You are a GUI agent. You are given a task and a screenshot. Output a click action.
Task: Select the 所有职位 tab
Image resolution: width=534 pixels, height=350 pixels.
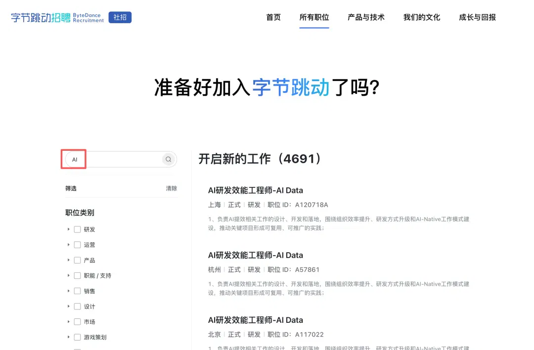314,17
